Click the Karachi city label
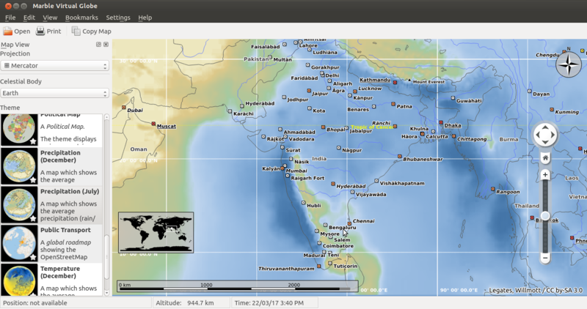This screenshot has width=587, height=309. click(244, 113)
